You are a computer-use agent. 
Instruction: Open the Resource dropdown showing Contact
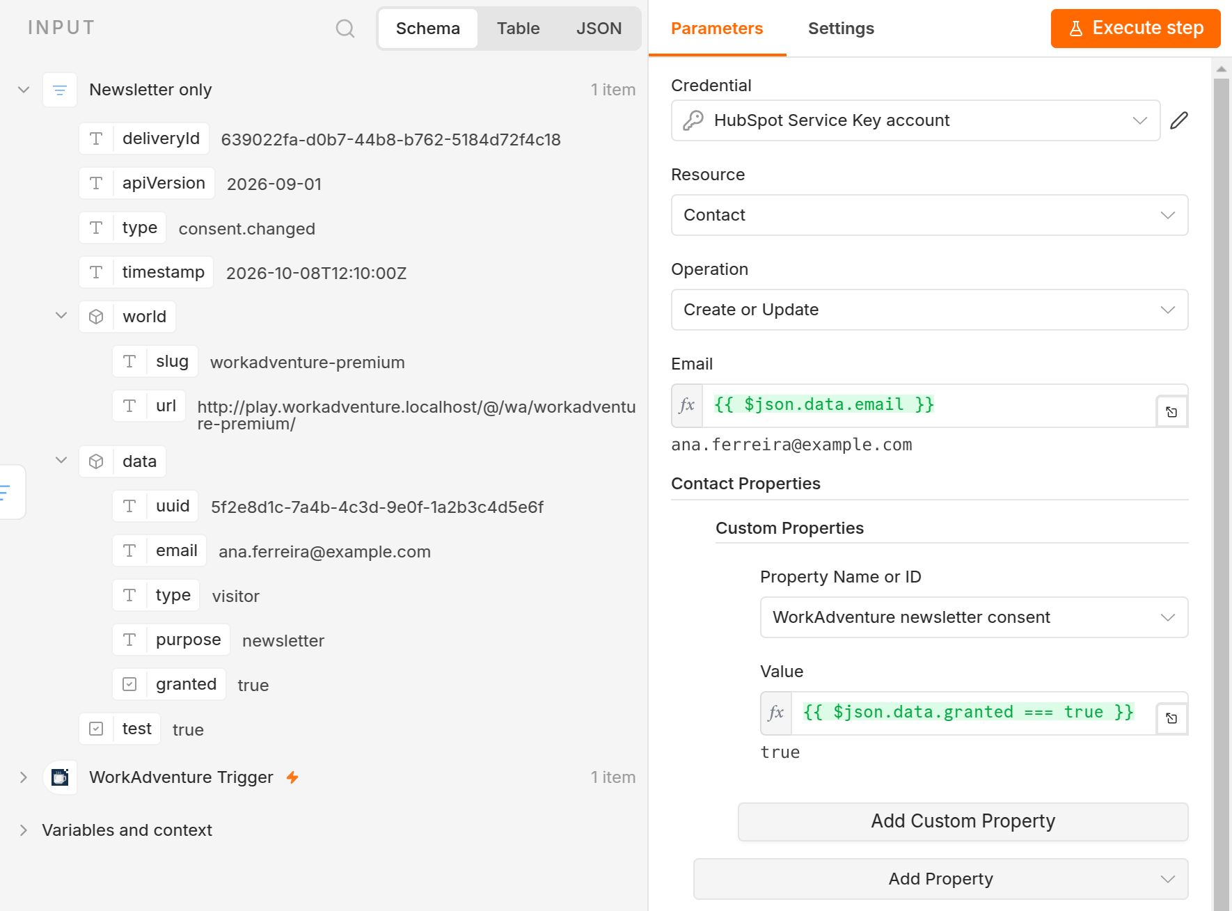coord(929,215)
